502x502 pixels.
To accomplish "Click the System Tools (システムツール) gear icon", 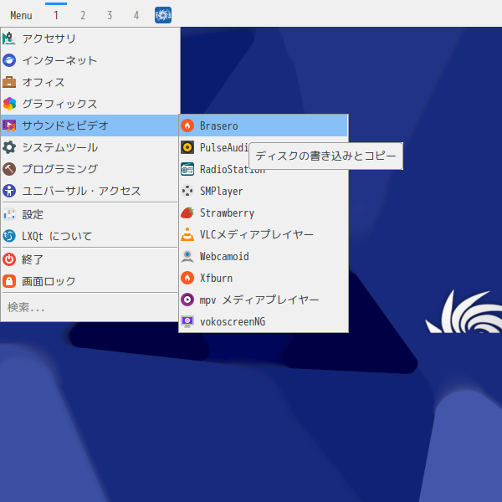I will (9, 147).
